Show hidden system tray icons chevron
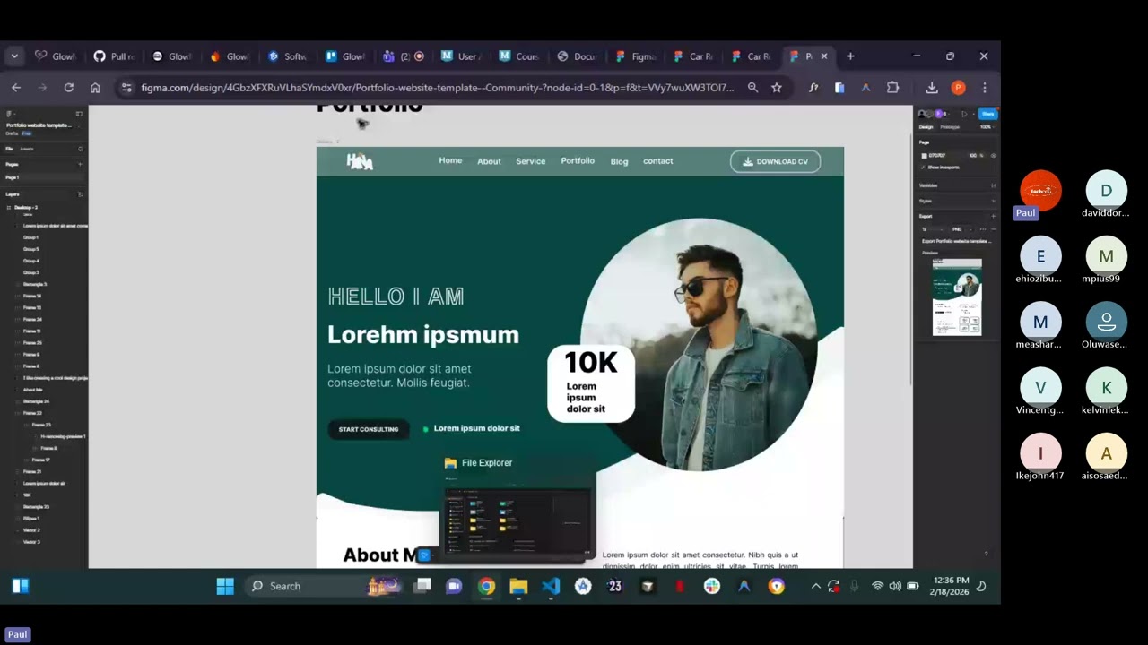The height and width of the screenshot is (645, 1148). (815, 586)
